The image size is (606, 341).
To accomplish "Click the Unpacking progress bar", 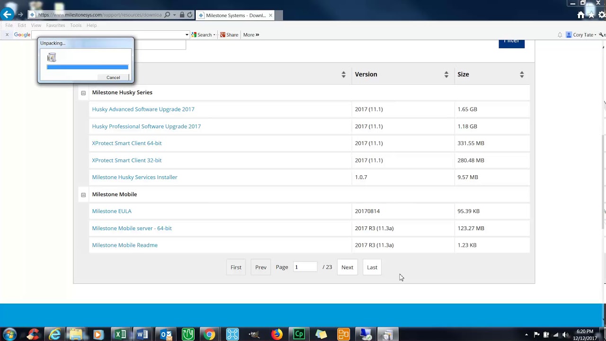I will point(88,67).
